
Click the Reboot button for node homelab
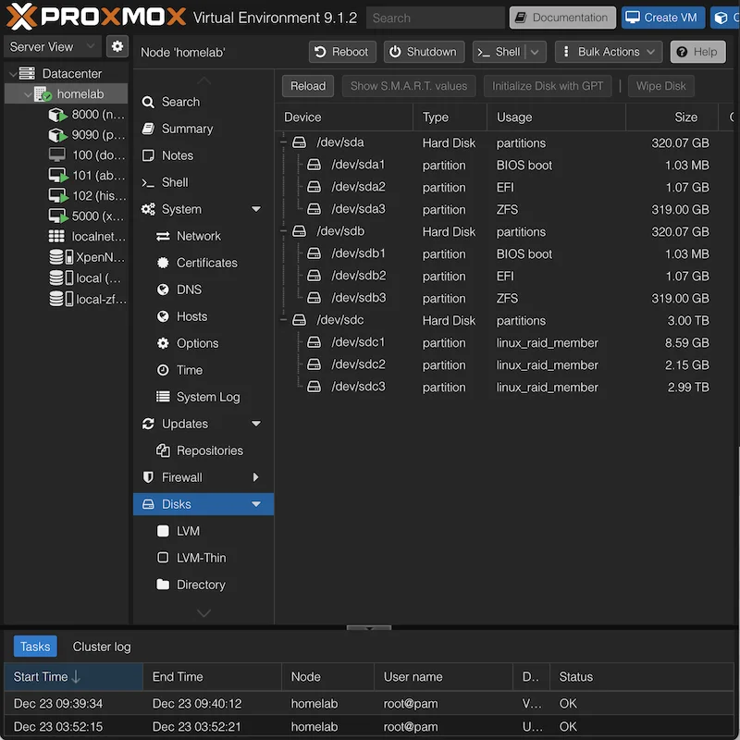341,52
